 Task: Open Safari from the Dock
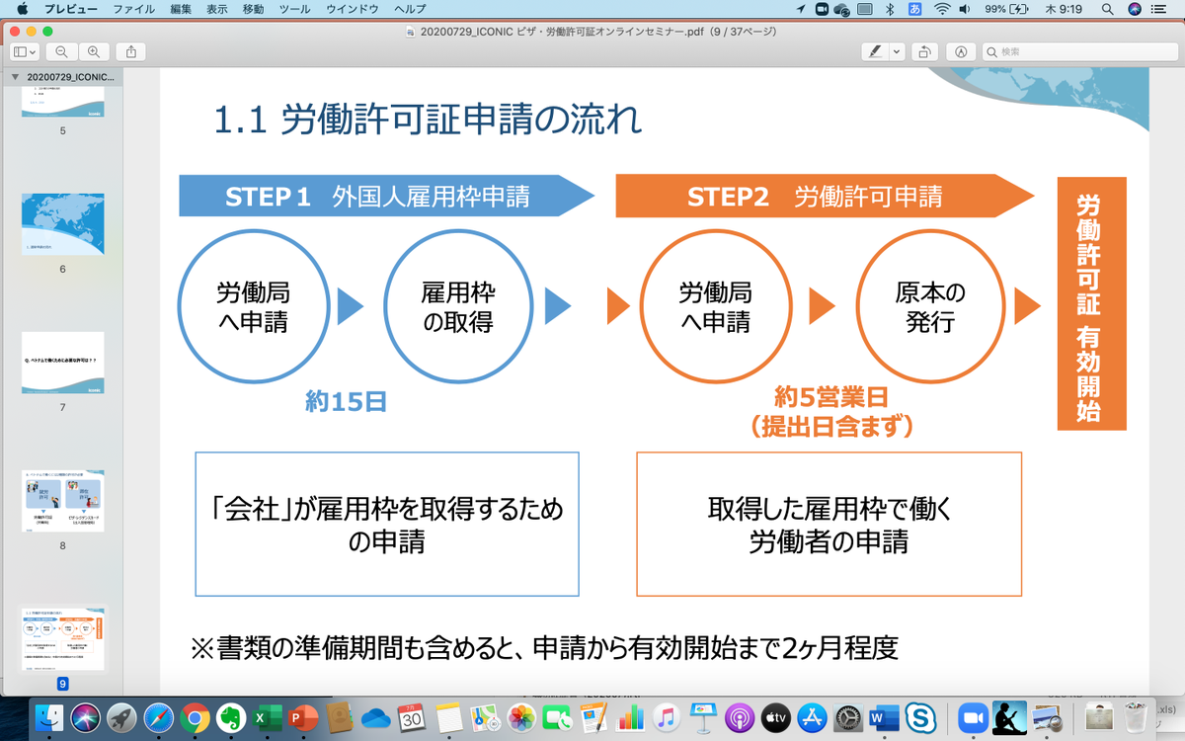pyautogui.click(x=159, y=717)
